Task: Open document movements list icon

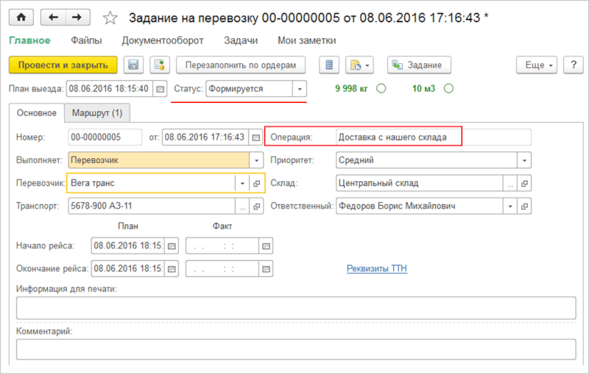Action: (329, 65)
